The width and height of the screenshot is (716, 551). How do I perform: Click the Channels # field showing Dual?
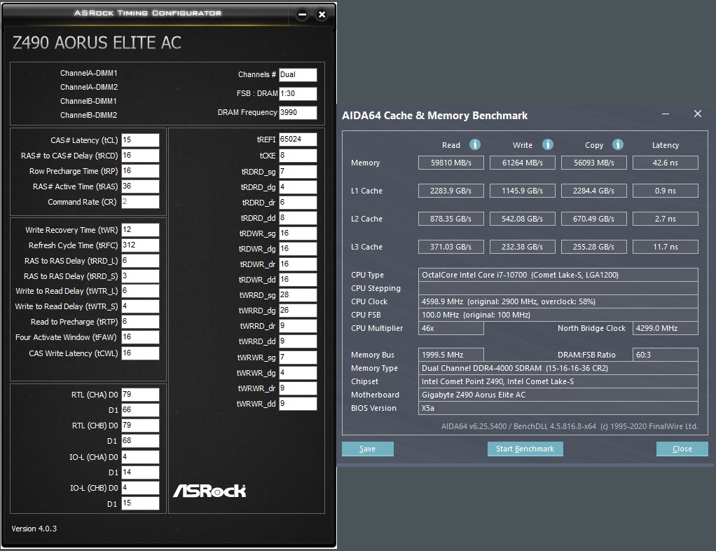[298, 75]
